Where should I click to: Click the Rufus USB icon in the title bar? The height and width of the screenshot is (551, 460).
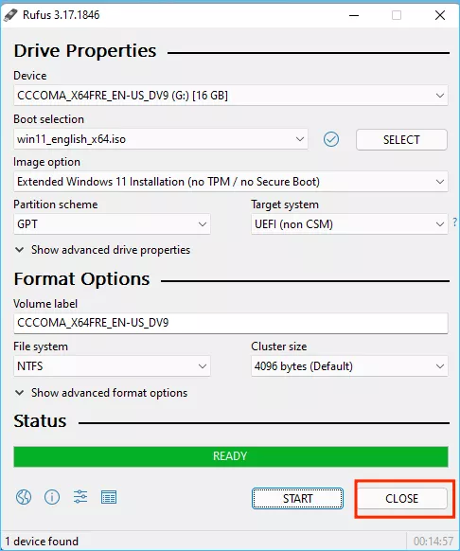[10, 15]
